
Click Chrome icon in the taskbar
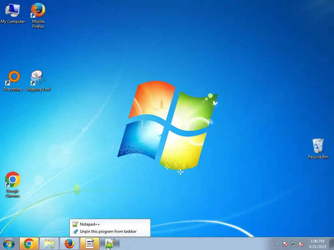point(29,243)
